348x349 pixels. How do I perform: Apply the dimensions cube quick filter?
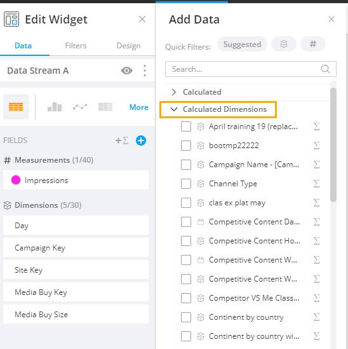284,44
